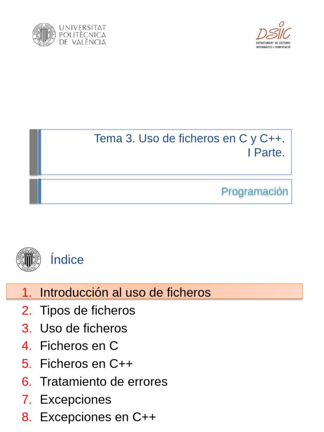Click the red number 1 list marker

tap(27, 292)
